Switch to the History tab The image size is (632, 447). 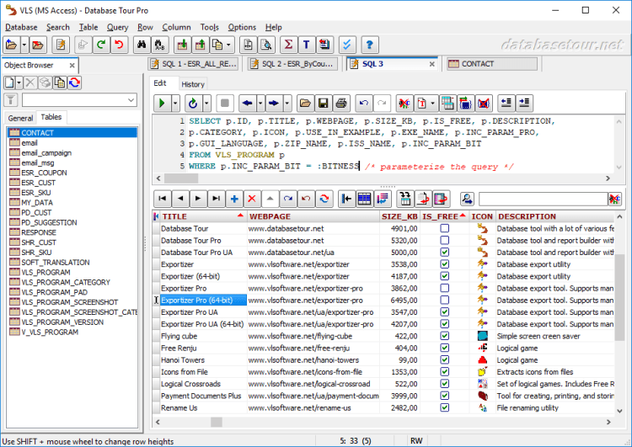[x=193, y=84]
